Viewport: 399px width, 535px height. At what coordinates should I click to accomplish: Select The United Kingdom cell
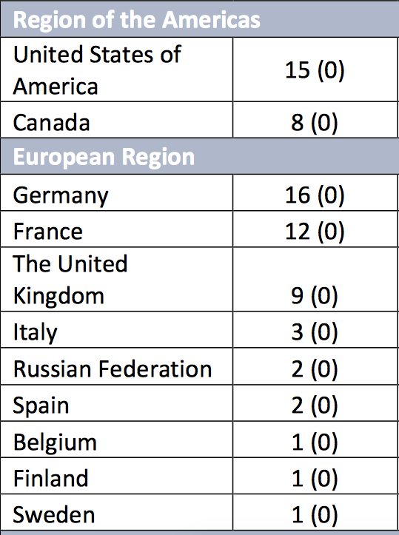pos(116,279)
